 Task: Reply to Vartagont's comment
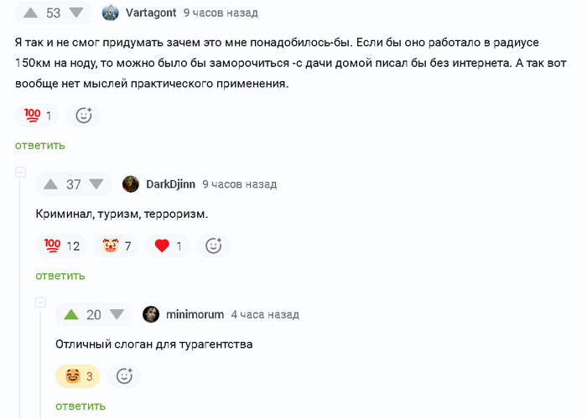tap(39, 145)
